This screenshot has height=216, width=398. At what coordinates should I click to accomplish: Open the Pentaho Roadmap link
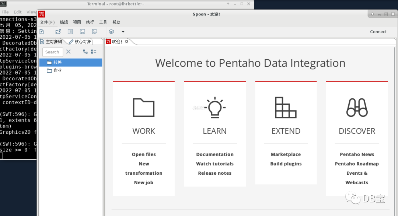coord(357,164)
